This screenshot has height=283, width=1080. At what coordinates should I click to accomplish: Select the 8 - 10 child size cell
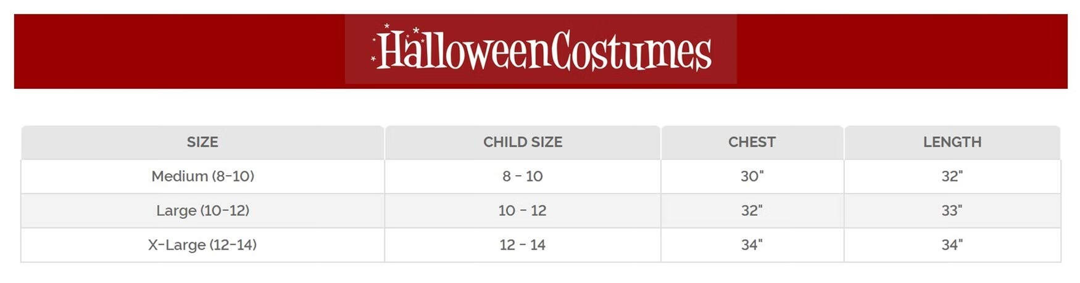(523, 176)
